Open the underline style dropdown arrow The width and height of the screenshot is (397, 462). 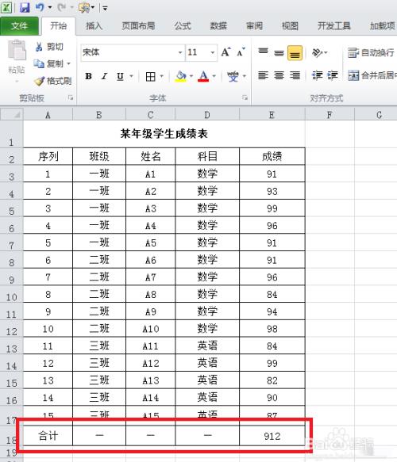pos(131,76)
